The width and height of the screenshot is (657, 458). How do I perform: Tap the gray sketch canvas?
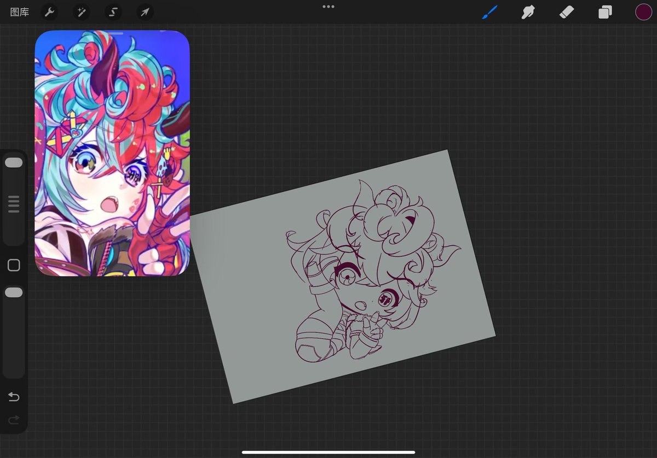[343, 276]
